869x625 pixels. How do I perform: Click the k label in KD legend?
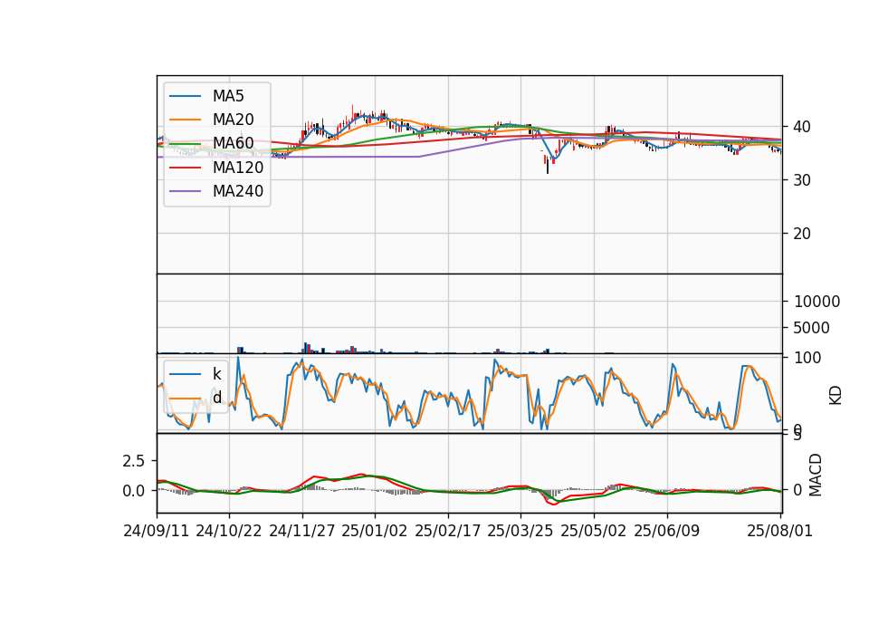[x=216, y=374]
